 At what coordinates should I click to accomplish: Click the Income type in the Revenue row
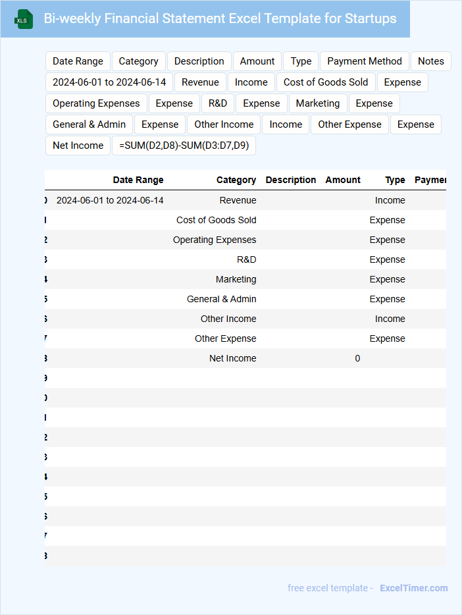[390, 200]
